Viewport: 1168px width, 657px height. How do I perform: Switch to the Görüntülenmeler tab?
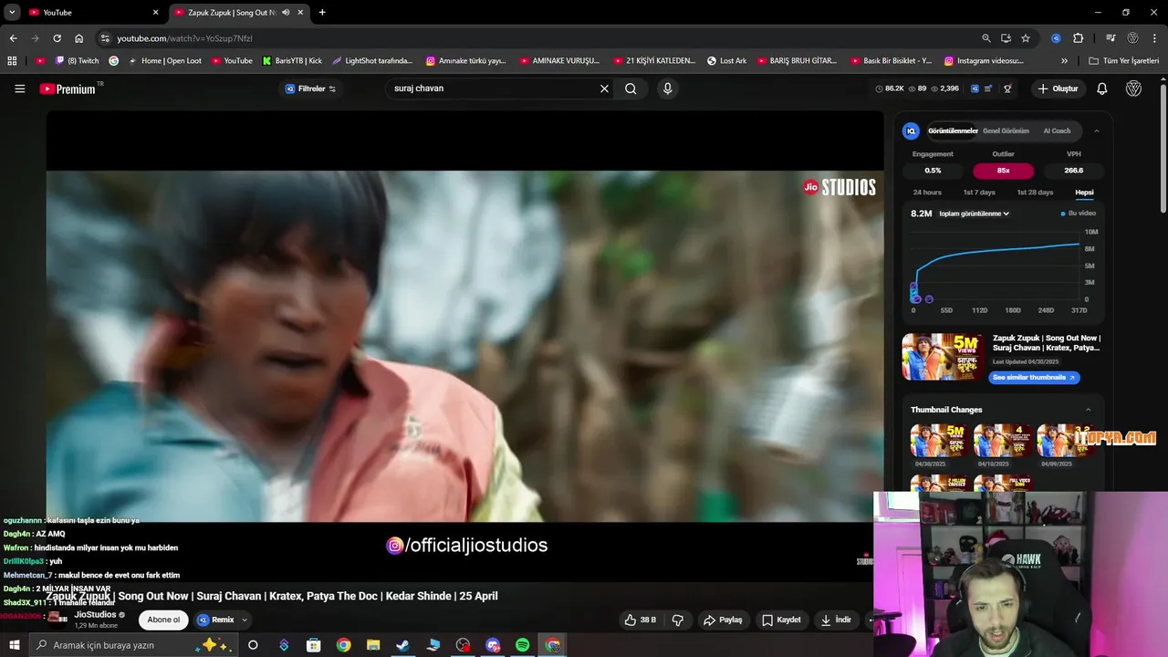point(953,130)
